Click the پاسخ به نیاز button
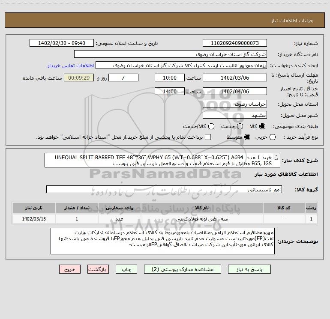Screen dimensions: 330x319 click(x=249, y=269)
